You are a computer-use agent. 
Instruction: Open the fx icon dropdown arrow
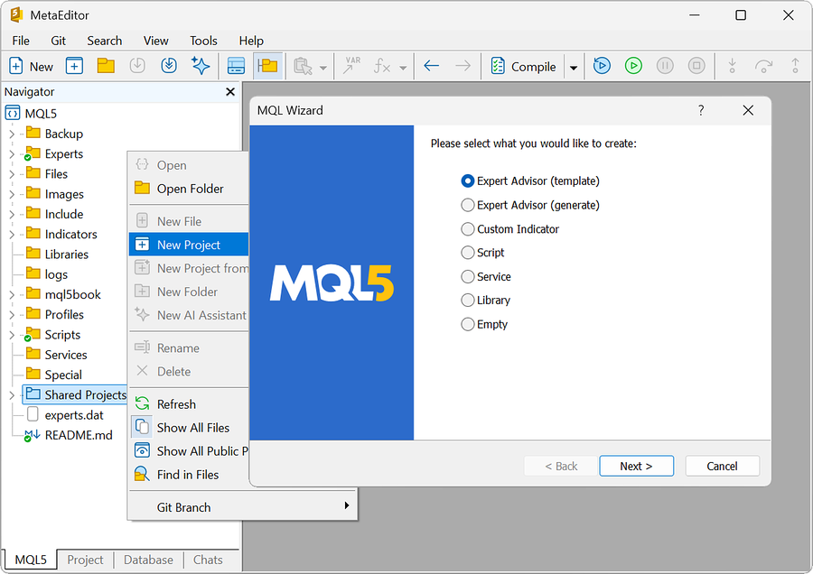[403, 68]
